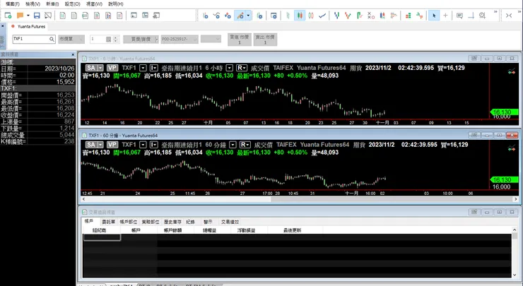Click the highlighted drawing pencil tool icon
Viewport: 523px width, 286px height.
[x=240, y=16]
